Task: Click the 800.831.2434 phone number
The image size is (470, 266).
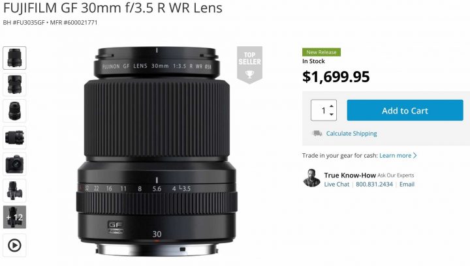Action: pyautogui.click(x=374, y=185)
